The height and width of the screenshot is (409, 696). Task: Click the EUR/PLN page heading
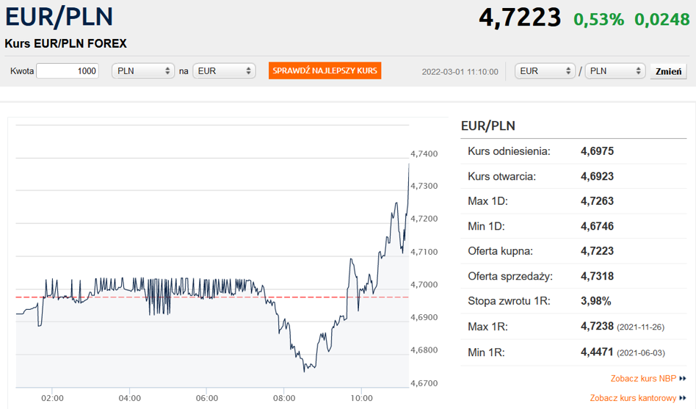click(59, 17)
